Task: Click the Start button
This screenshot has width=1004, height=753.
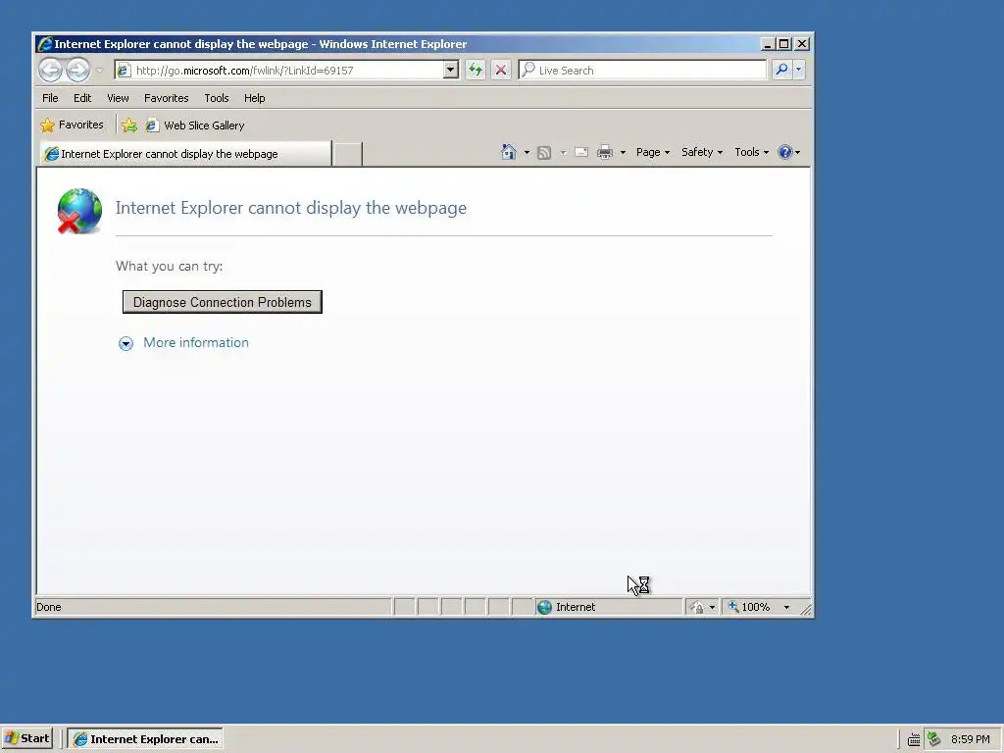Action: (27, 739)
